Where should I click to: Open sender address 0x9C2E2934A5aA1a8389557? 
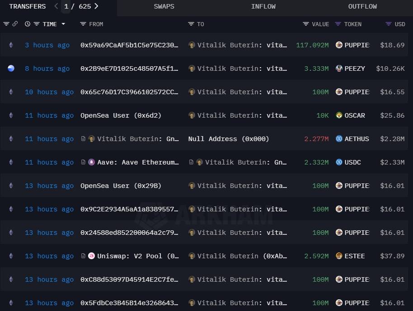tap(129, 209)
